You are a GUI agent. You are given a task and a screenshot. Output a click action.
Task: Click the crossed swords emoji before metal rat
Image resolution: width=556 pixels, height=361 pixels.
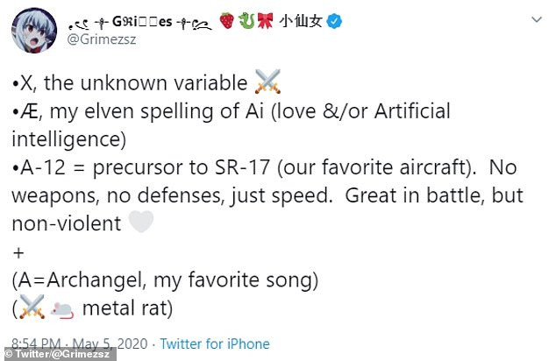tap(32, 307)
